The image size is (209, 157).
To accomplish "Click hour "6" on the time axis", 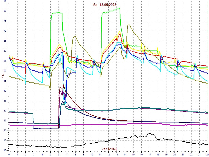I will click(x=59, y=154).
